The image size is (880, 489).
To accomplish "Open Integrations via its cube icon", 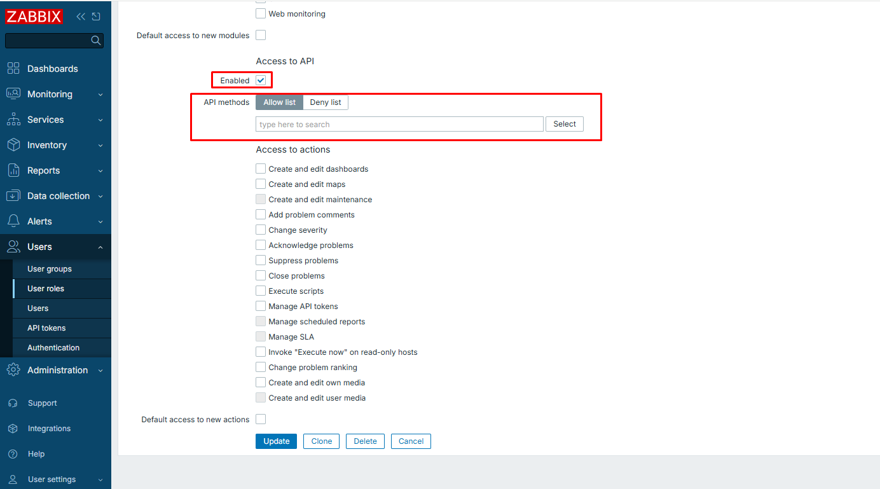I will coord(13,429).
